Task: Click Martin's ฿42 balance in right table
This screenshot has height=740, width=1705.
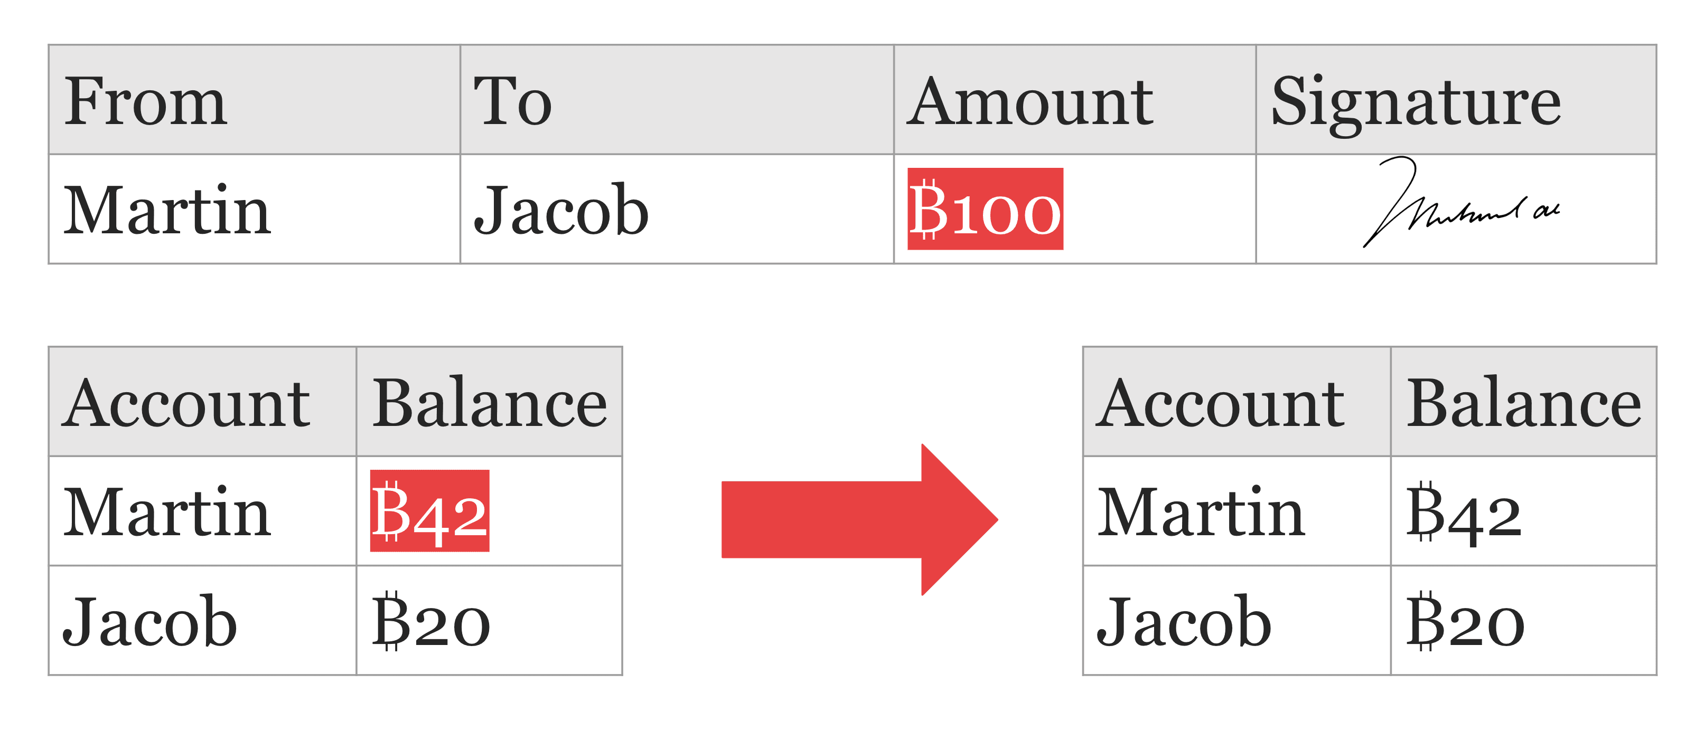Action: (1464, 512)
